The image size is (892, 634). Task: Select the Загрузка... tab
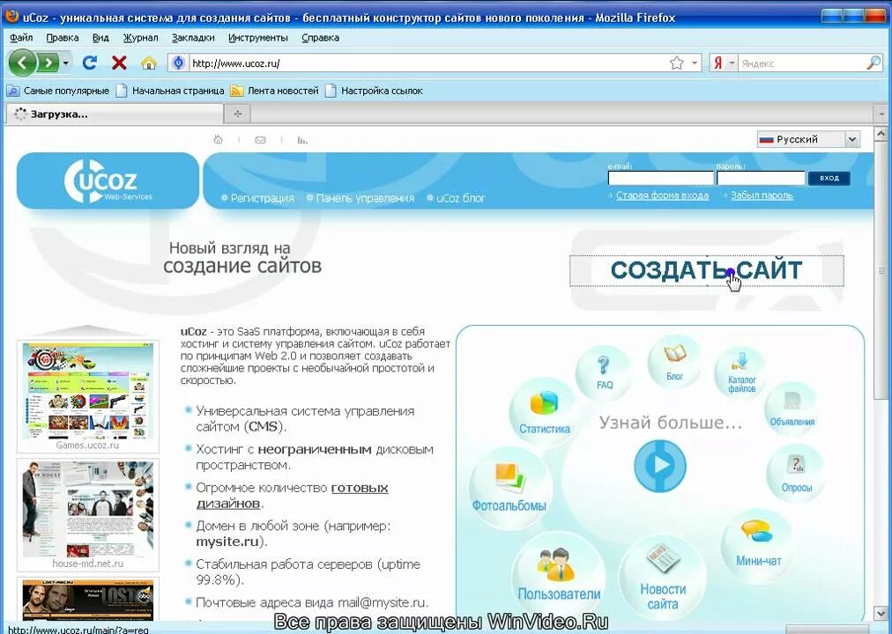coord(115,114)
